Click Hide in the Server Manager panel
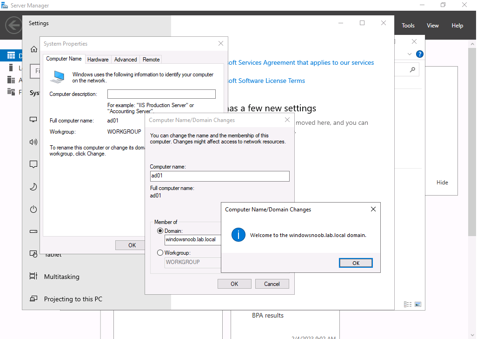Image resolution: width=477 pixels, height=339 pixels. click(442, 183)
